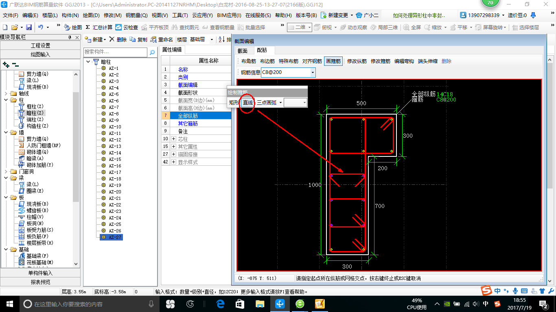
Task: Click the new file icon in toolbar
Action: pos(5,27)
